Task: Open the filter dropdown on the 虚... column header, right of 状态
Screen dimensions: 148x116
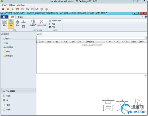Action: [x=62, y=42]
